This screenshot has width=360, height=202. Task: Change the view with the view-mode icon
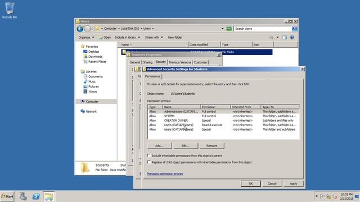(271, 38)
